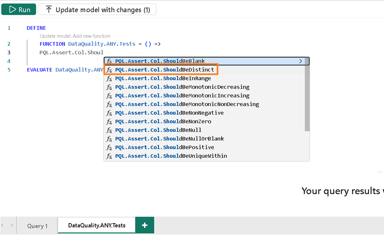Click Update model with changes (1)
Viewport: 384px width, 235px height.
point(97,10)
